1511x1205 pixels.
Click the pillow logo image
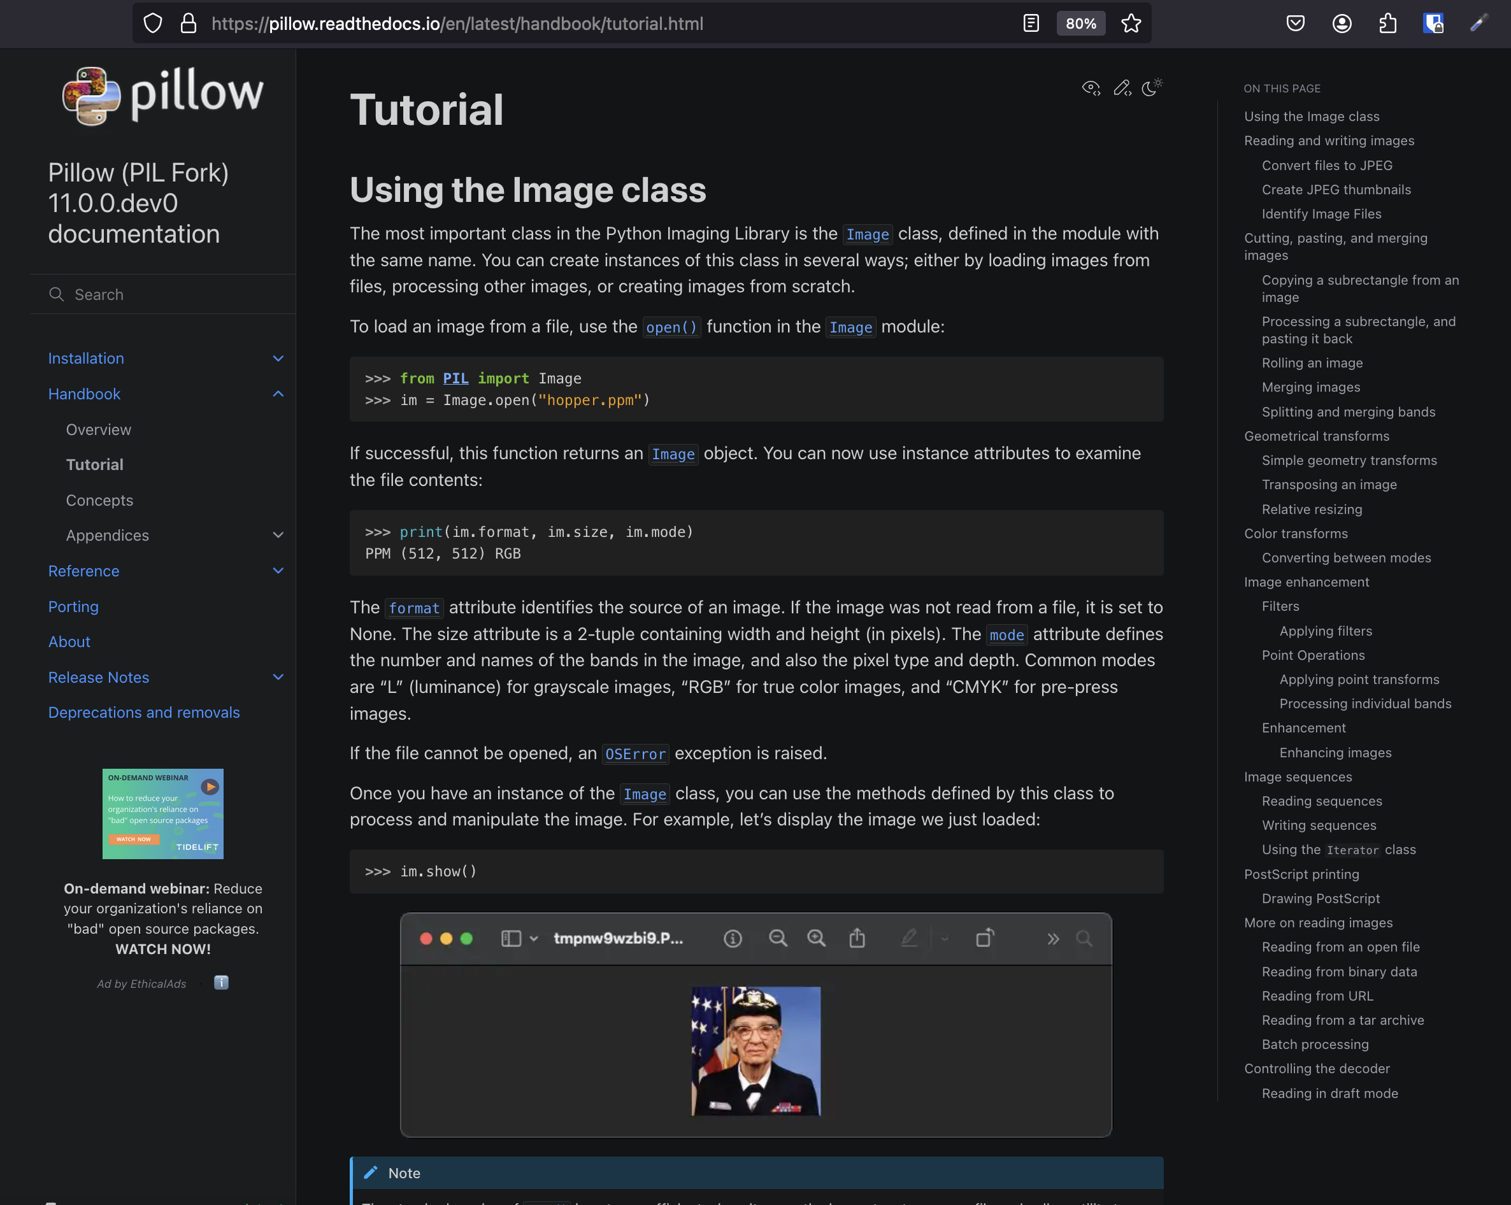(162, 96)
